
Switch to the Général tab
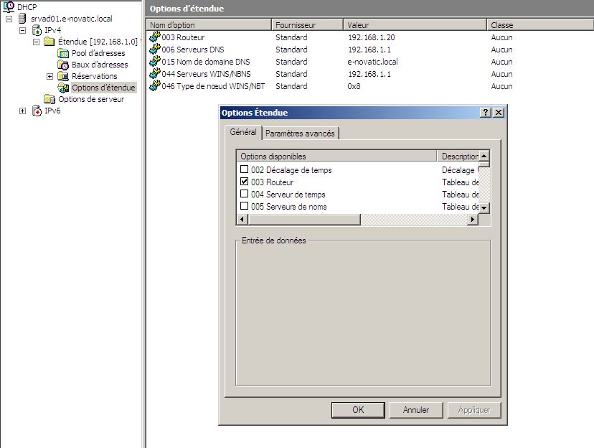(x=242, y=132)
